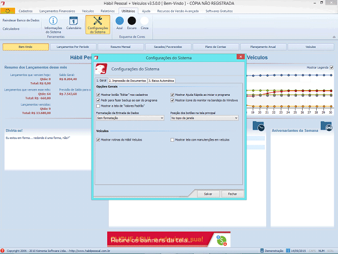
Task: Select the Escuro color scheme
Action: 132,23
